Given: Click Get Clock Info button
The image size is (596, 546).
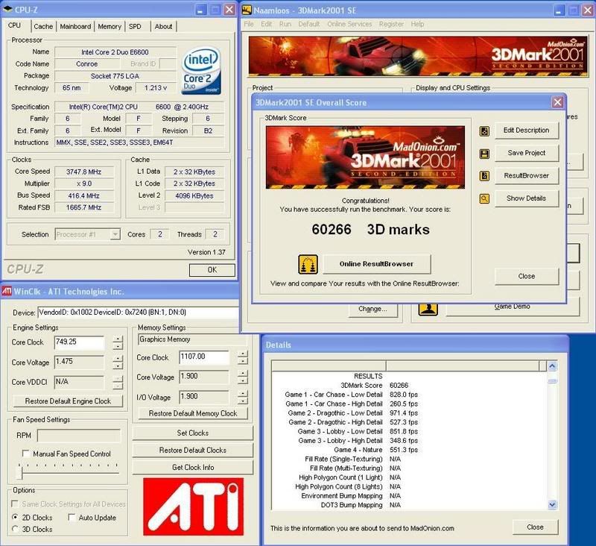Looking at the screenshot, I should pyautogui.click(x=193, y=467).
